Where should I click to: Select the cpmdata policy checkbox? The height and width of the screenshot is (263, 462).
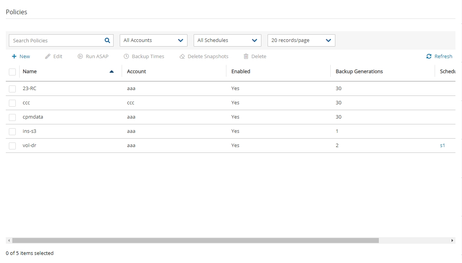[12, 117]
